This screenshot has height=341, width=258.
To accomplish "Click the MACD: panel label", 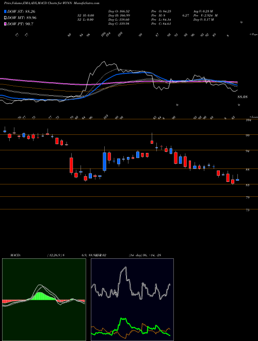I will tap(15, 255).
